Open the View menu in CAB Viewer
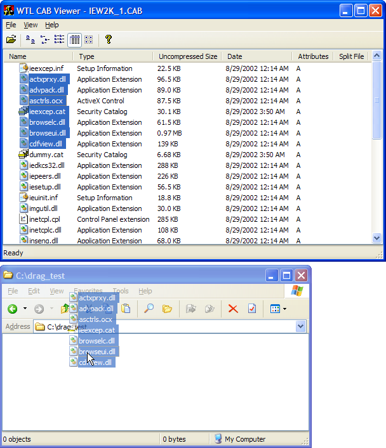This screenshot has width=386, height=448. pyautogui.click(x=30, y=25)
